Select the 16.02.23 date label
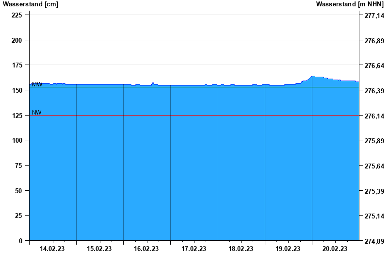Image resolution: width=388 pixels, height=267 pixels. point(146,249)
